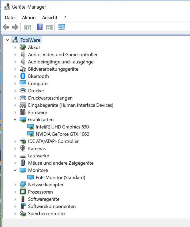The height and width of the screenshot is (227, 190).
Task: Click the Audioeingänge speaker icon
Action: pos(23,62)
